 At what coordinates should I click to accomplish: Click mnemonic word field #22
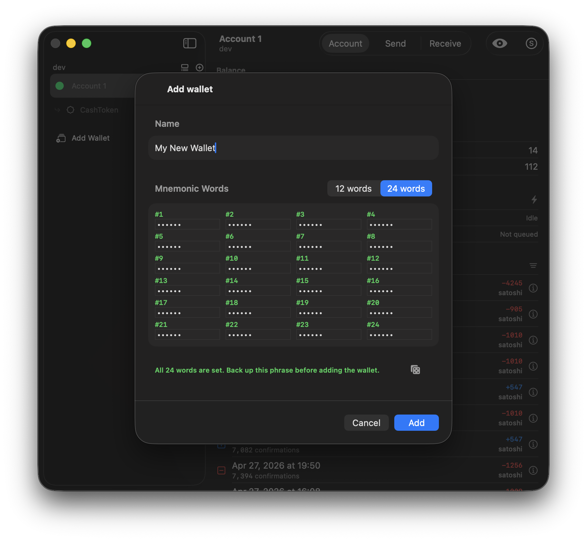(258, 334)
